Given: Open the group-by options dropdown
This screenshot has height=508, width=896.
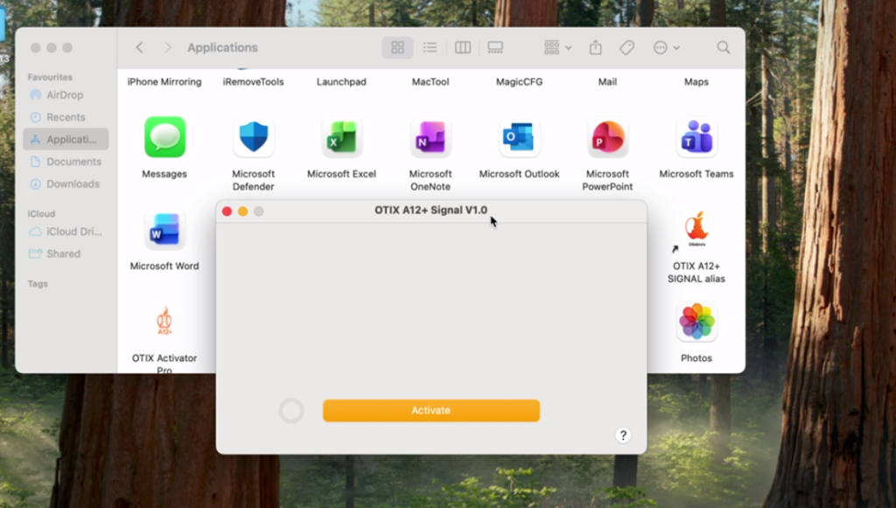Looking at the screenshot, I should pos(557,47).
